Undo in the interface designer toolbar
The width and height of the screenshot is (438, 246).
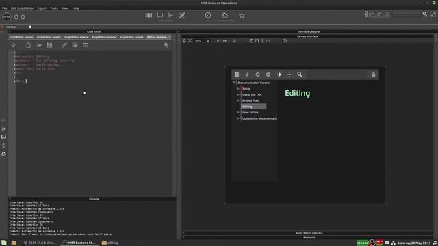pyautogui.click(x=219, y=41)
